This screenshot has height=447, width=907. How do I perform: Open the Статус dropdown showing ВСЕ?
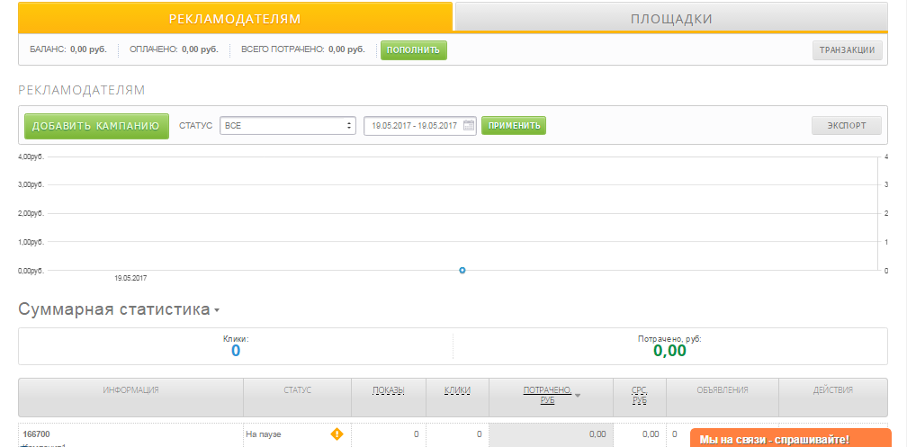coord(288,126)
